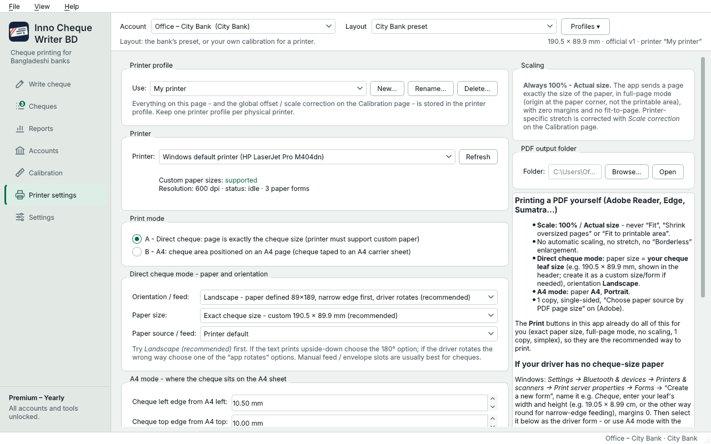Go to the Write cheque page

(56, 84)
